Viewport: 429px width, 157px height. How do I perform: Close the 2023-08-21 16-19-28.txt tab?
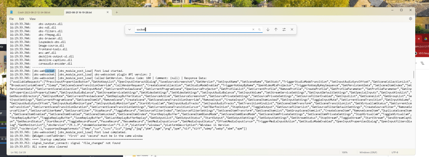pyautogui.click(x=108, y=12)
